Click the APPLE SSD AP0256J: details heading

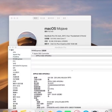[42, 74]
